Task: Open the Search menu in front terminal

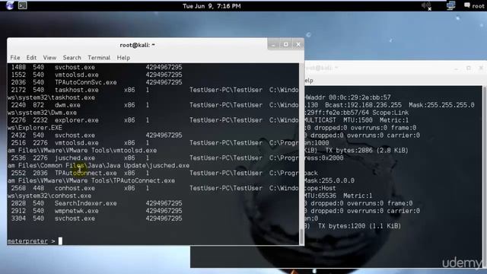Action: (x=72, y=58)
